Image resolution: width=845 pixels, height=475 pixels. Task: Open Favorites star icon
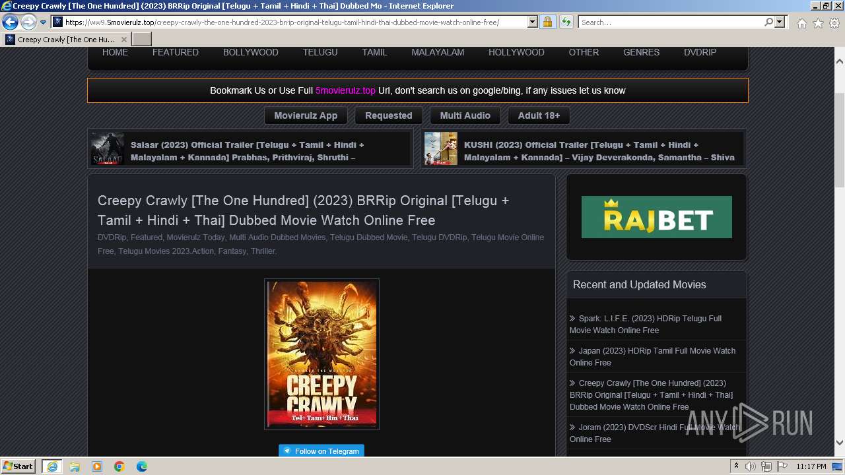(818, 23)
